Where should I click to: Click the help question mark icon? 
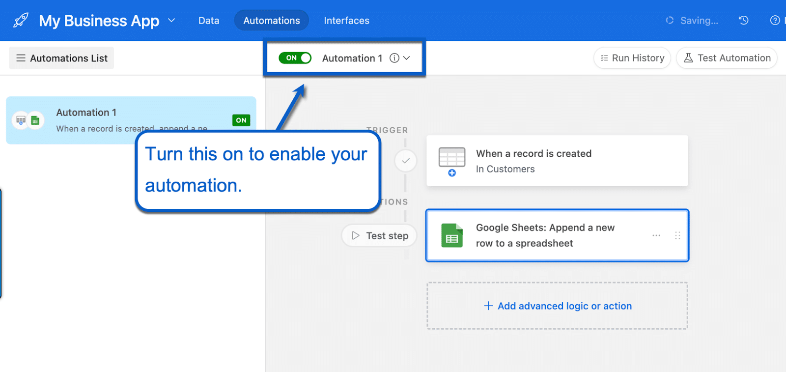pyautogui.click(x=775, y=21)
